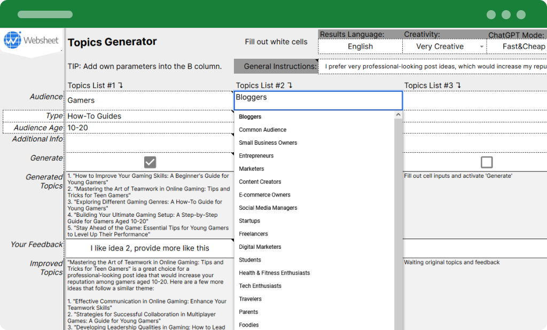Choose Common Audience from the list
This screenshot has width=547, height=330.
click(x=262, y=130)
